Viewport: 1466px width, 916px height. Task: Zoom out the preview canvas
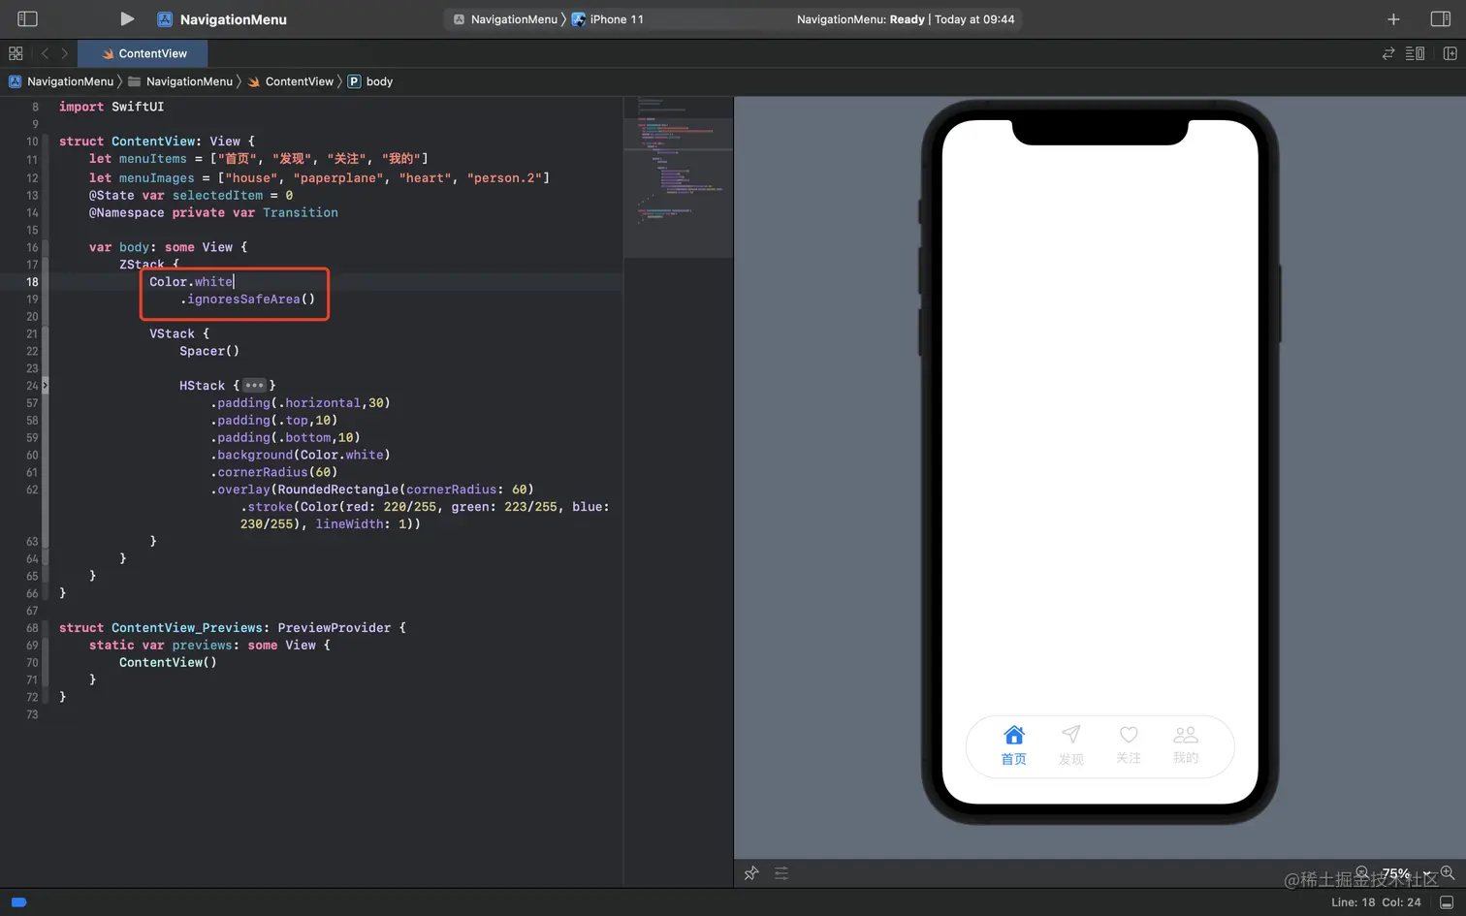coord(1362,872)
